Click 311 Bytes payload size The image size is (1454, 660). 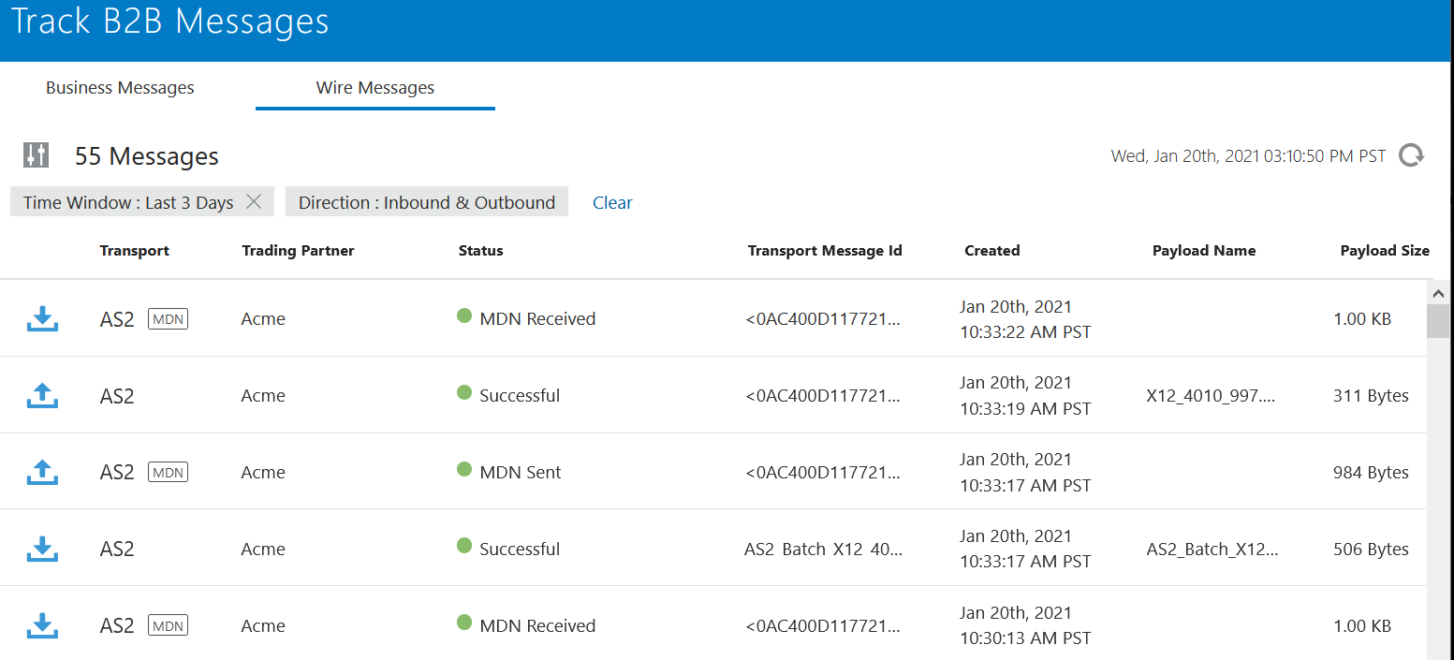pos(1371,396)
